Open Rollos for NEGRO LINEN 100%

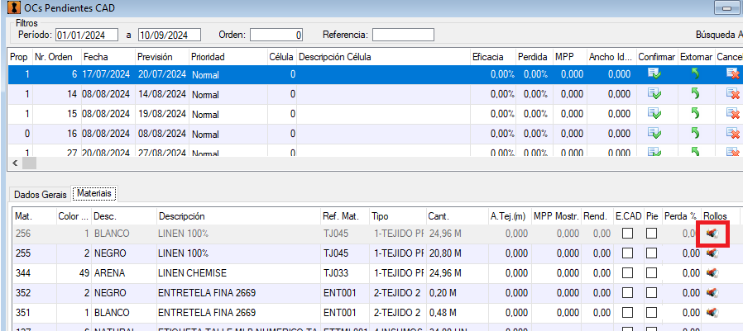(712, 253)
